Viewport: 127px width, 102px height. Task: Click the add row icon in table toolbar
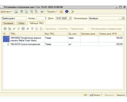click(5, 29)
